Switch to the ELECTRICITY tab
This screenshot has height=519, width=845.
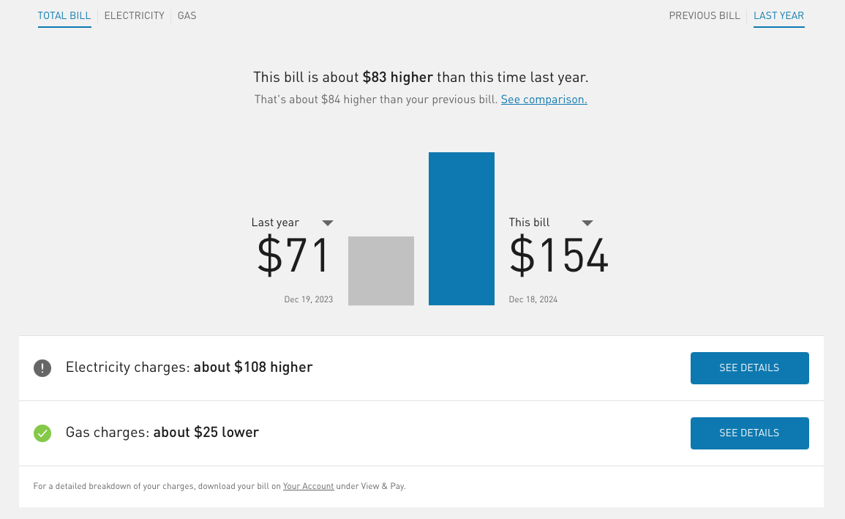pos(134,15)
